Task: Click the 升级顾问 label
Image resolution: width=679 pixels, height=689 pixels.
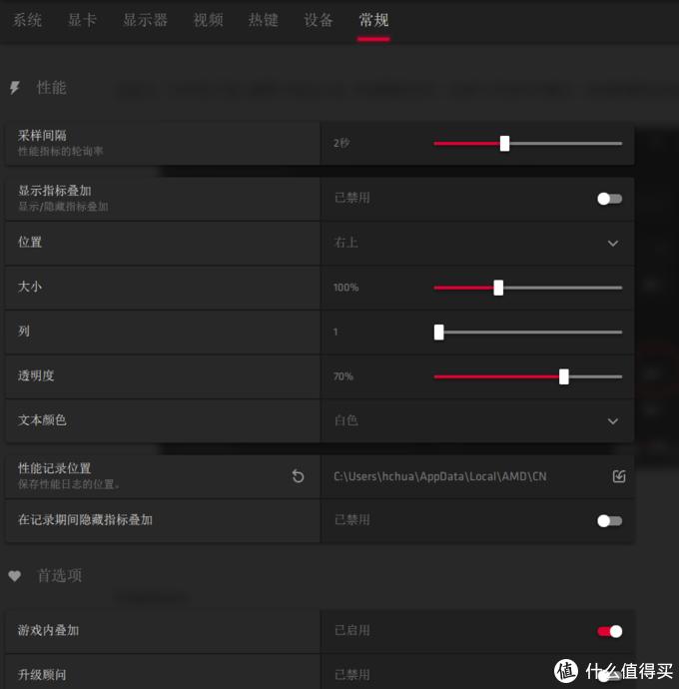Action: tap(42, 674)
